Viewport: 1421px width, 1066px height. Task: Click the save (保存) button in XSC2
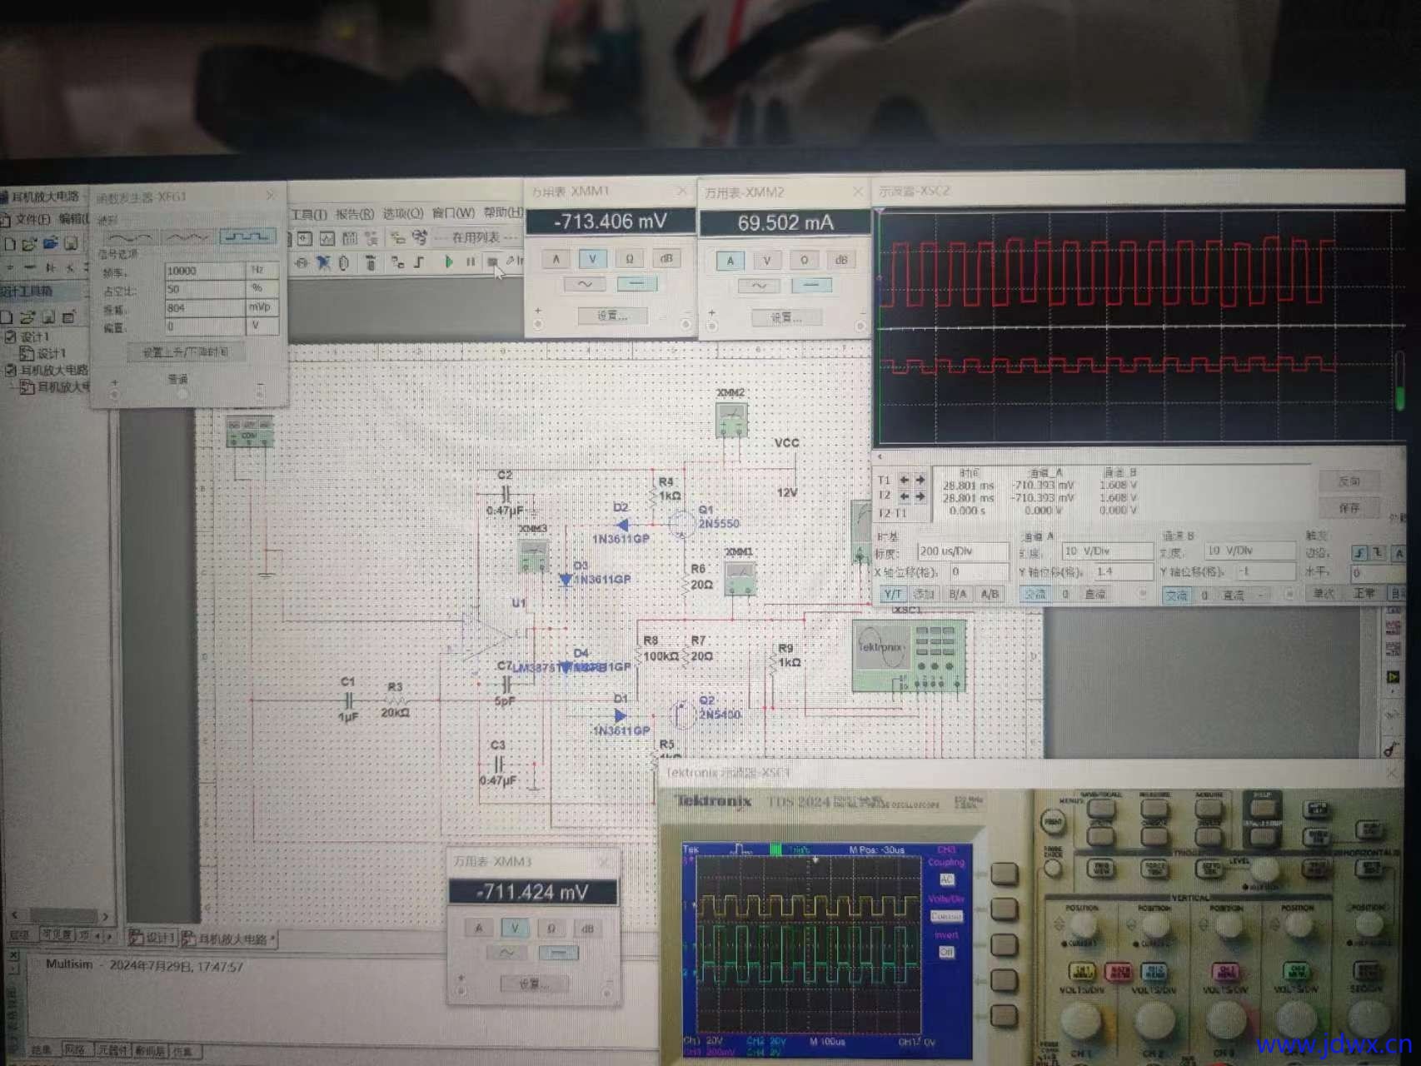tap(1349, 508)
